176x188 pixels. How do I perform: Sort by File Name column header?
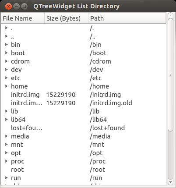click(23, 18)
